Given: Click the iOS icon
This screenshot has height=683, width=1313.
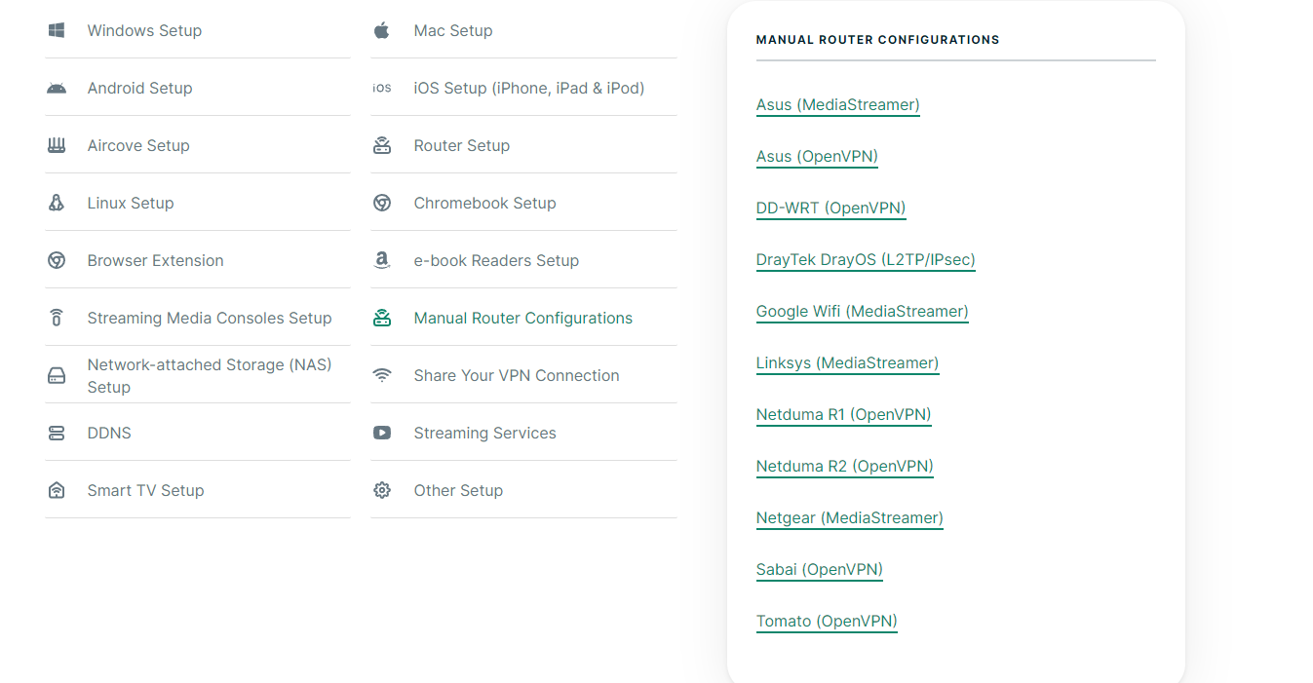Looking at the screenshot, I should (x=382, y=88).
